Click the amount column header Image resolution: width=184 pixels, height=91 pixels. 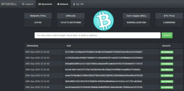coord(166,46)
